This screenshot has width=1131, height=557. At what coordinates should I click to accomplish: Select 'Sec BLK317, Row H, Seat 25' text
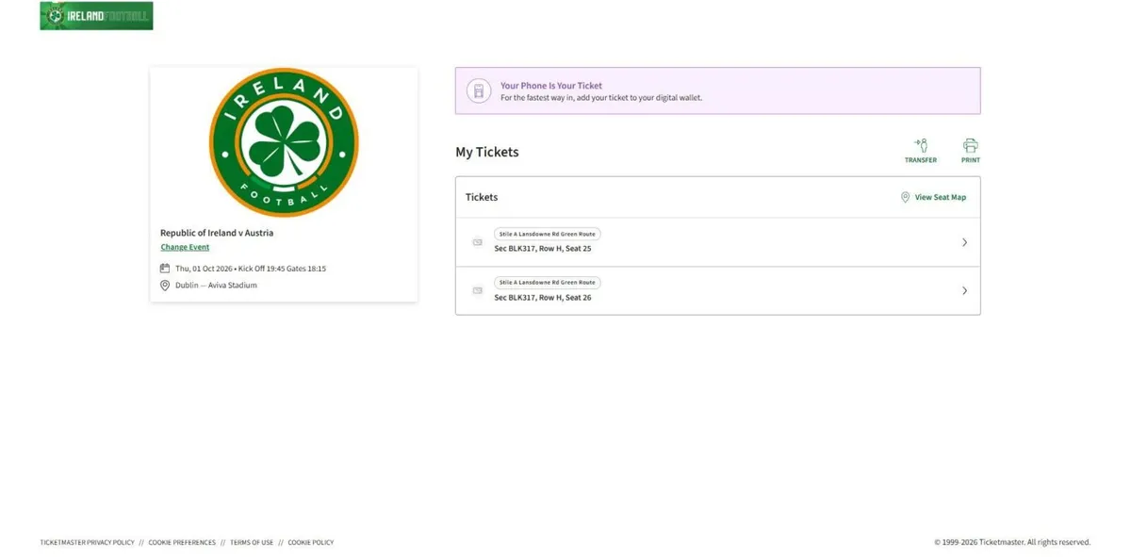coord(543,249)
